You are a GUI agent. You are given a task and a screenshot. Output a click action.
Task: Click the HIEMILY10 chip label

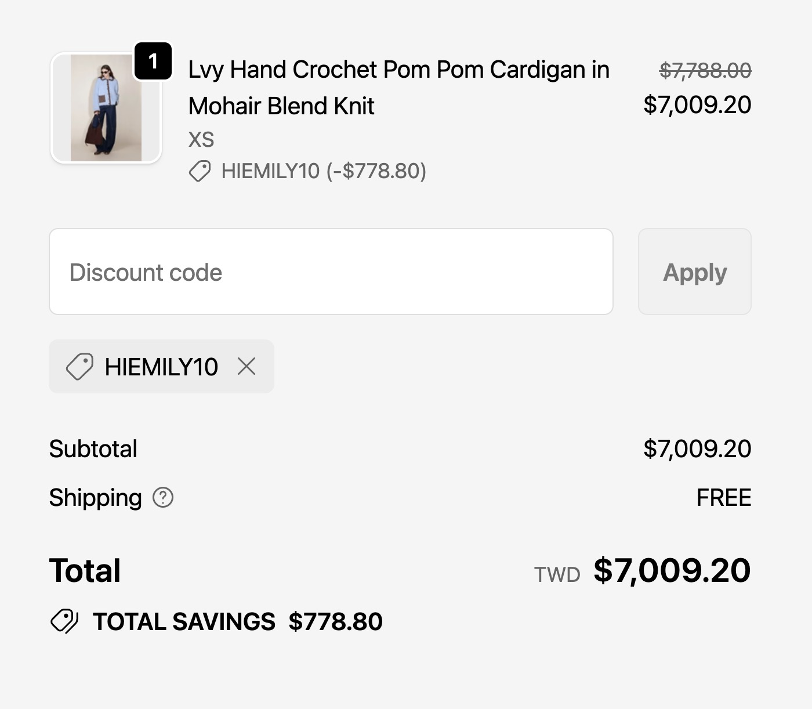pos(161,367)
